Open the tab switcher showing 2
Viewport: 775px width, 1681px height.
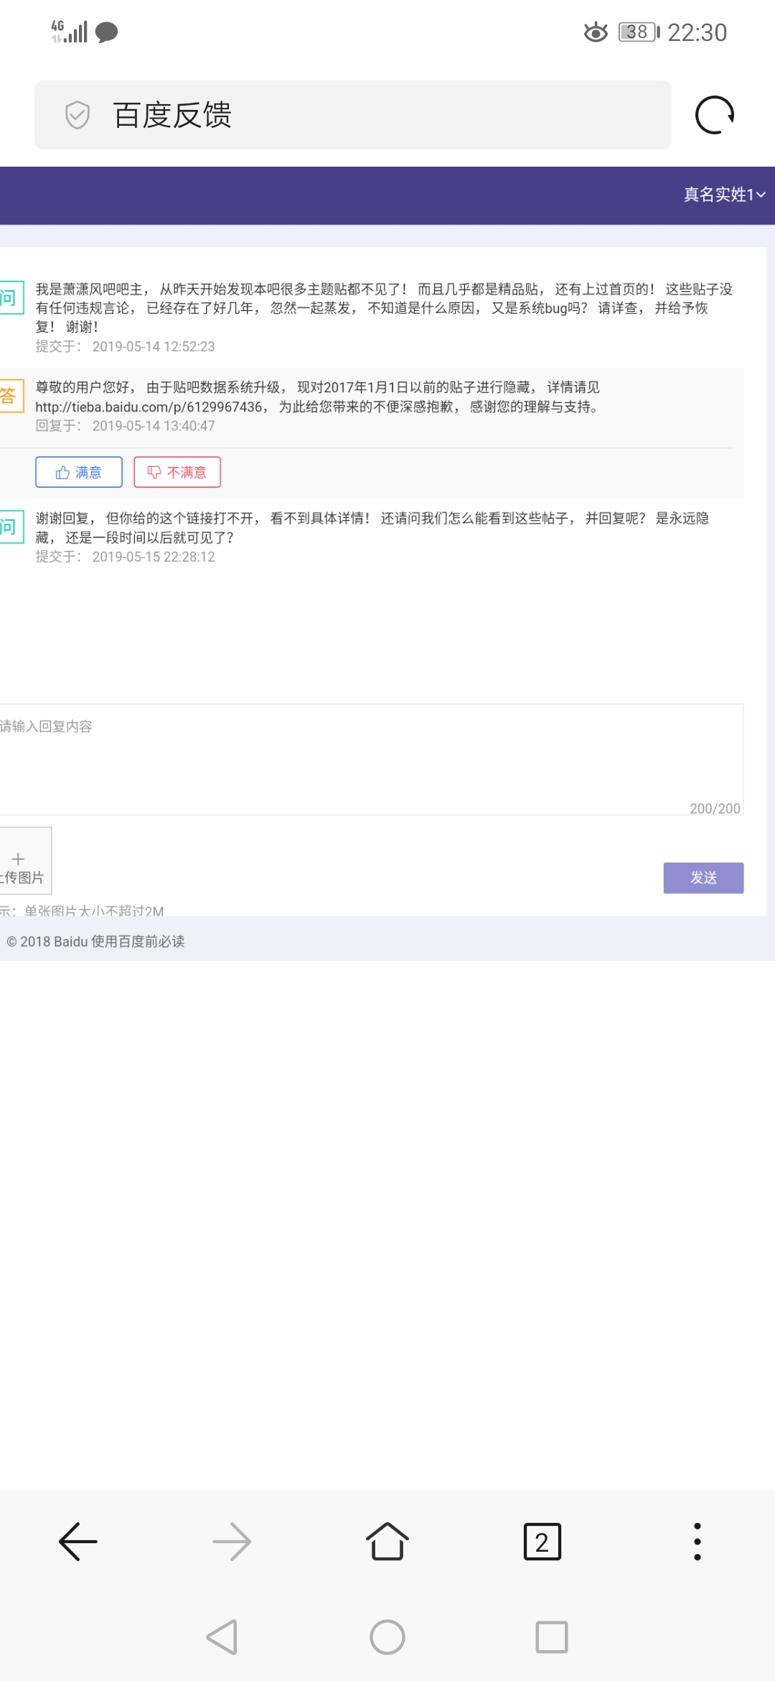click(x=542, y=1542)
